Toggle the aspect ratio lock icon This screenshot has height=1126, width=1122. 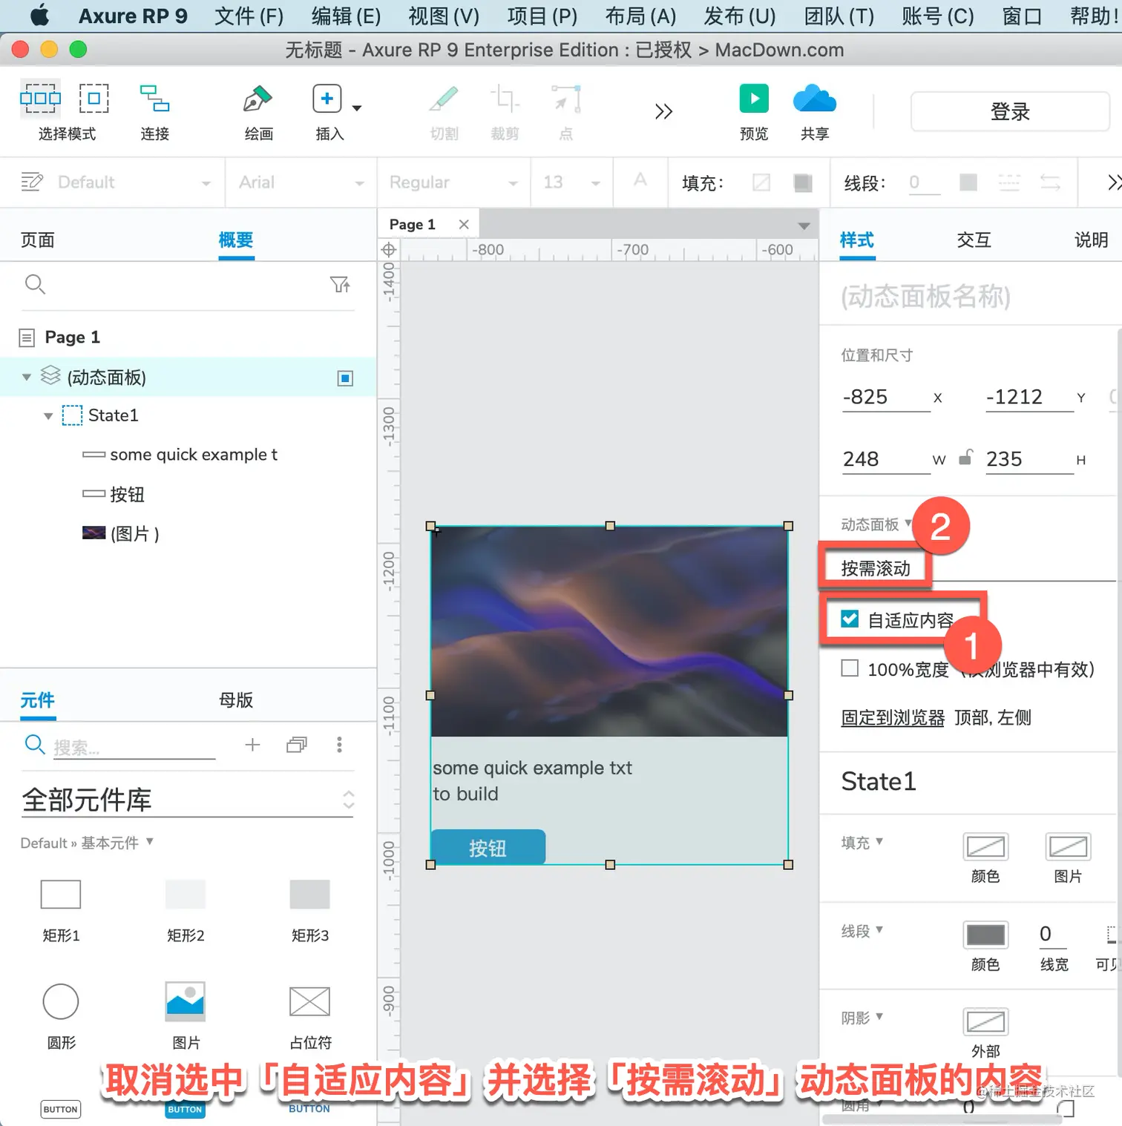point(965,457)
